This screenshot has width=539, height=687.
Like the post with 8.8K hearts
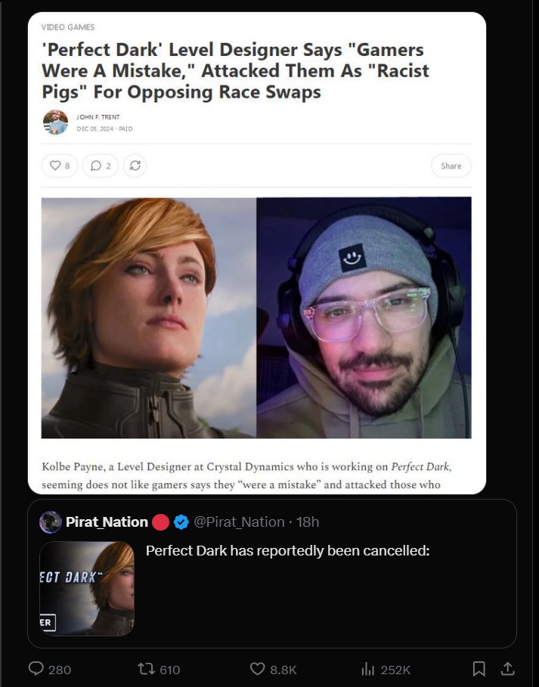pos(257,669)
